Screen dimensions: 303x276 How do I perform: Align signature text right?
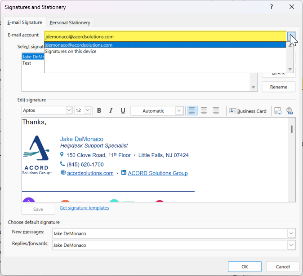pos(216,111)
